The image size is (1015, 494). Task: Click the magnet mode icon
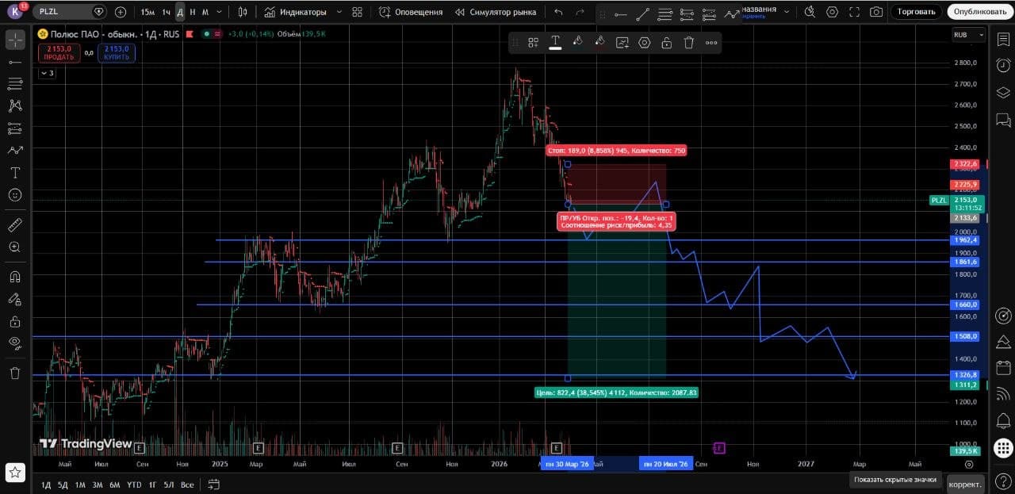tap(14, 277)
